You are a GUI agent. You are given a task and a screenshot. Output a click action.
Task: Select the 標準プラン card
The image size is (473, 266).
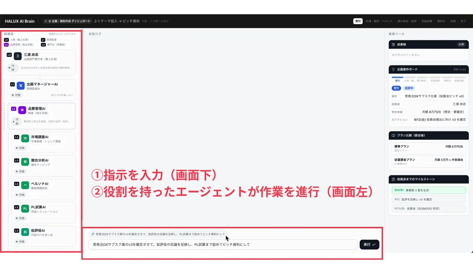(x=429, y=148)
